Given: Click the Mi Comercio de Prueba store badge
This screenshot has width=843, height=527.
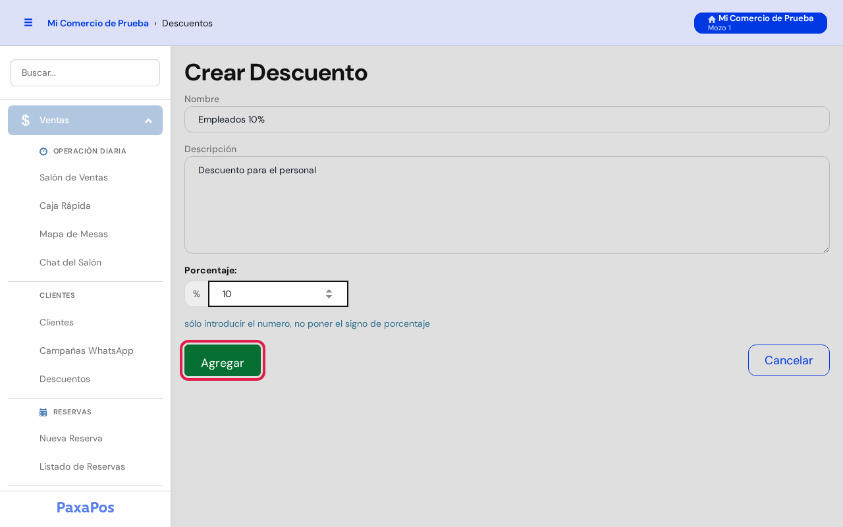Looking at the screenshot, I should pyautogui.click(x=761, y=23).
